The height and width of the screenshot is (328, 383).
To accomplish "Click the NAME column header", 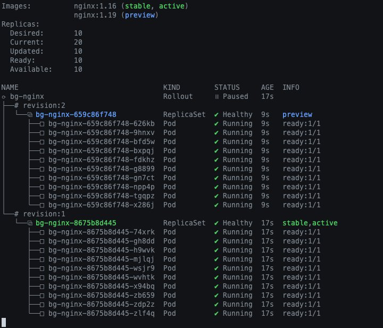I will point(10,87).
